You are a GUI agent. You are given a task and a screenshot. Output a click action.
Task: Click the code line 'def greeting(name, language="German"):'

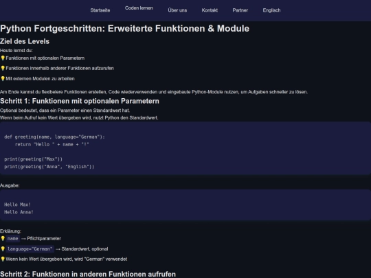54,137
